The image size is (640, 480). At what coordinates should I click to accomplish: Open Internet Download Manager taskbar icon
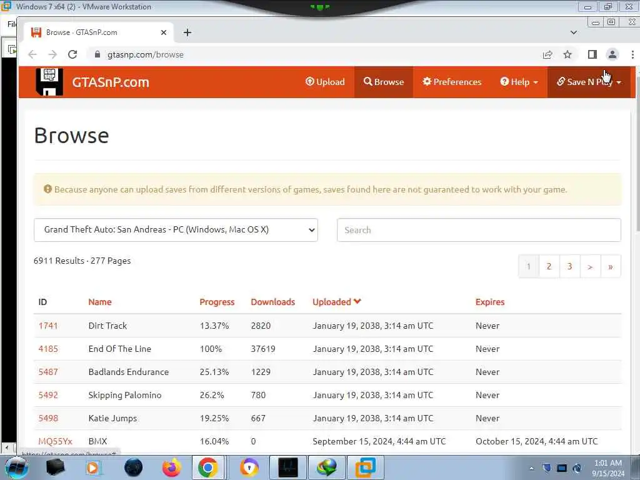(326, 467)
